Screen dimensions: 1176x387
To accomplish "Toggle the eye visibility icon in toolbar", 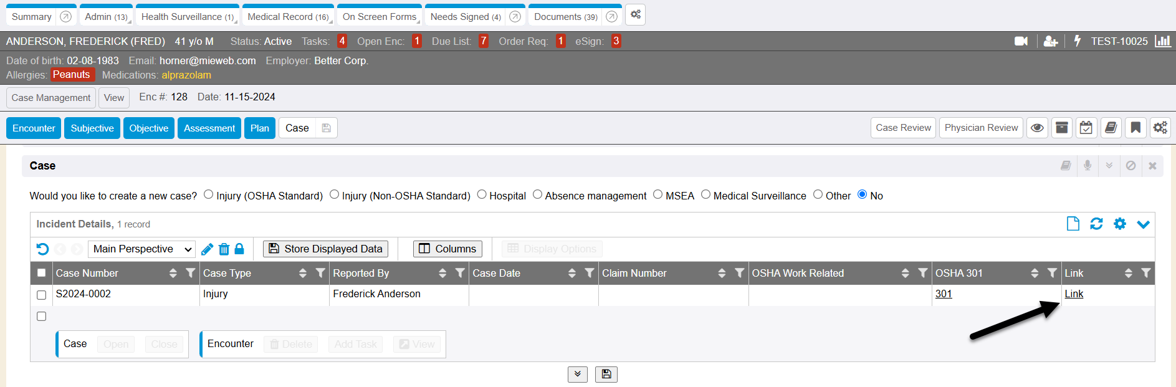I will (x=1037, y=128).
